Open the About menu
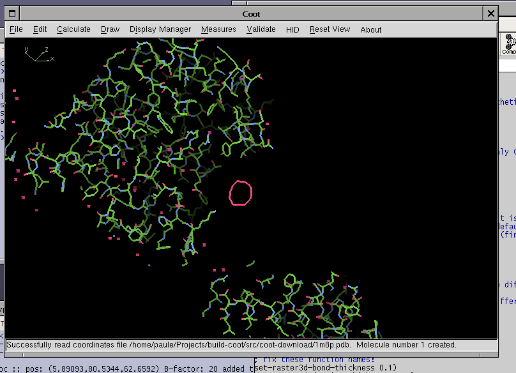 tap(370, 29)
